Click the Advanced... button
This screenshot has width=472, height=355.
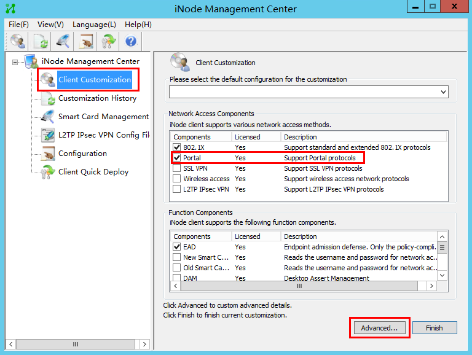[x=379, y=328]
